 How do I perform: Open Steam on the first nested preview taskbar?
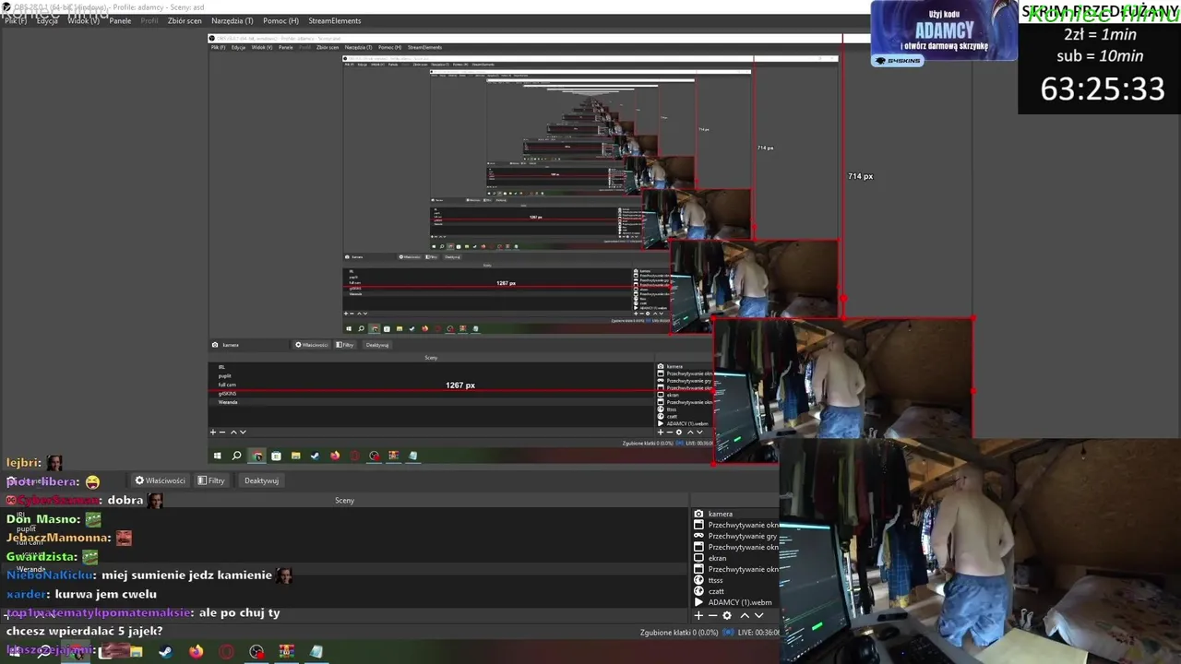[x=315, y=456]
